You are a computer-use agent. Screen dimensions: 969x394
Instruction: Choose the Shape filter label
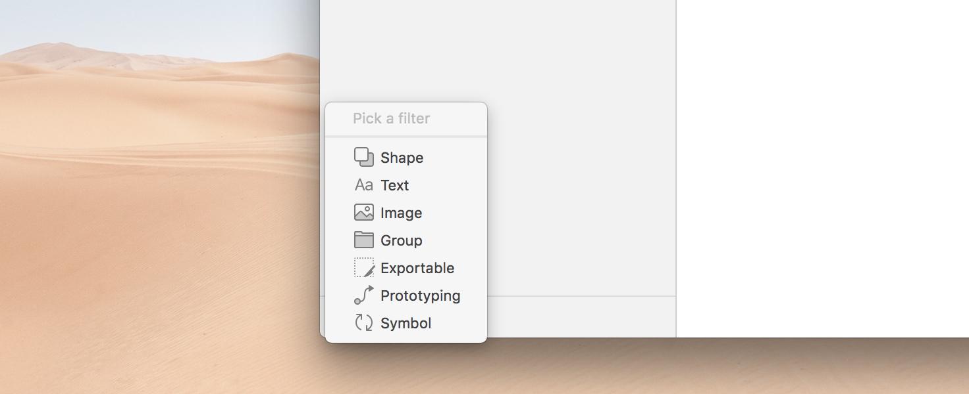402,158
